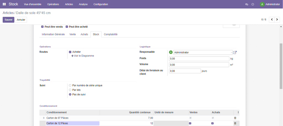Click the Sauver button
Image resolution: width=283 pixels, height=126 pixels.
coord(8,20)
